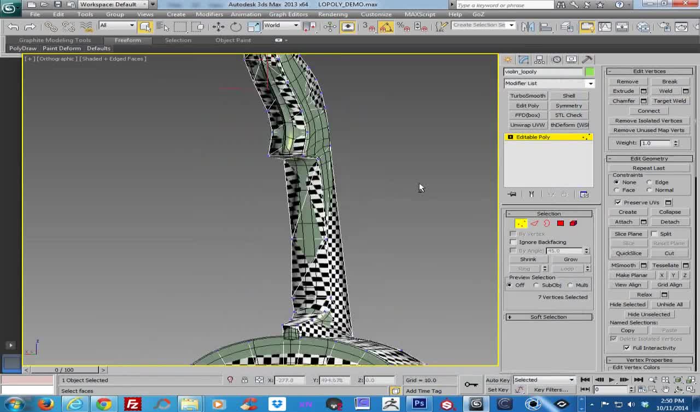Click the green object color swatch
This screenshot has width=700, height=412.
click(590, 72)
